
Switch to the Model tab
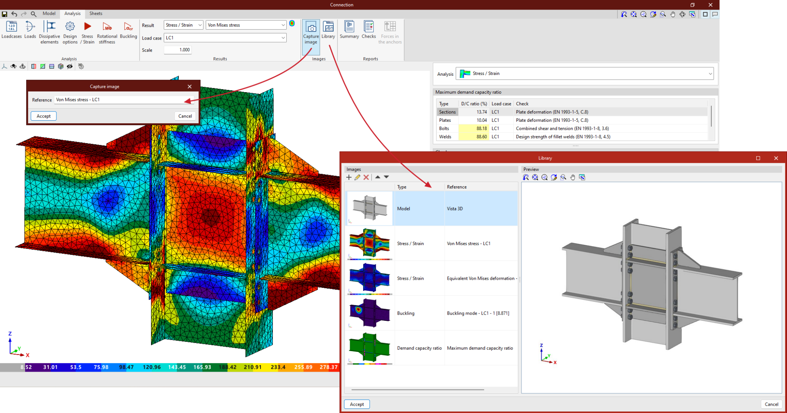coord(49,13)
